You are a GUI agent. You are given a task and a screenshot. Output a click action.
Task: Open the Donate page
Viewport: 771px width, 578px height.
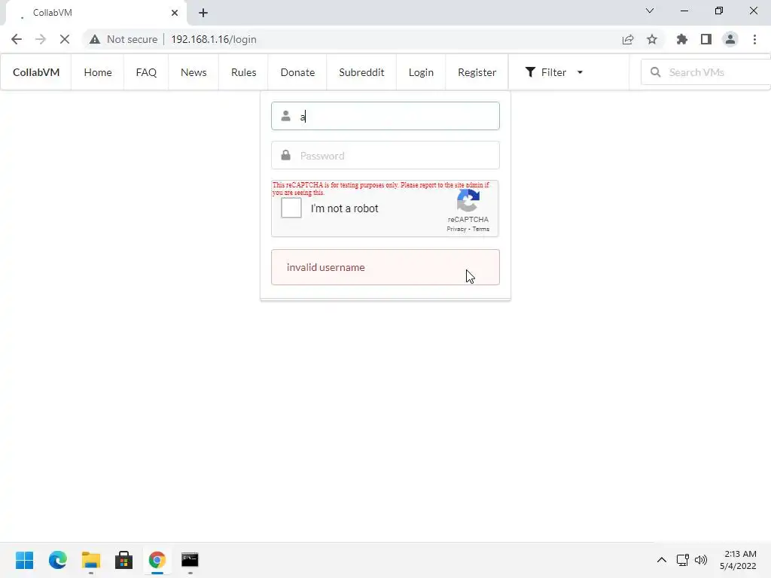pos(297,72)
